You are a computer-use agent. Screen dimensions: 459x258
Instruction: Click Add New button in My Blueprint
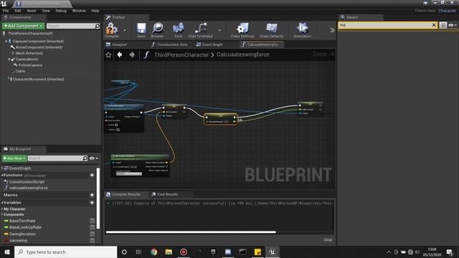click(14, 158)
